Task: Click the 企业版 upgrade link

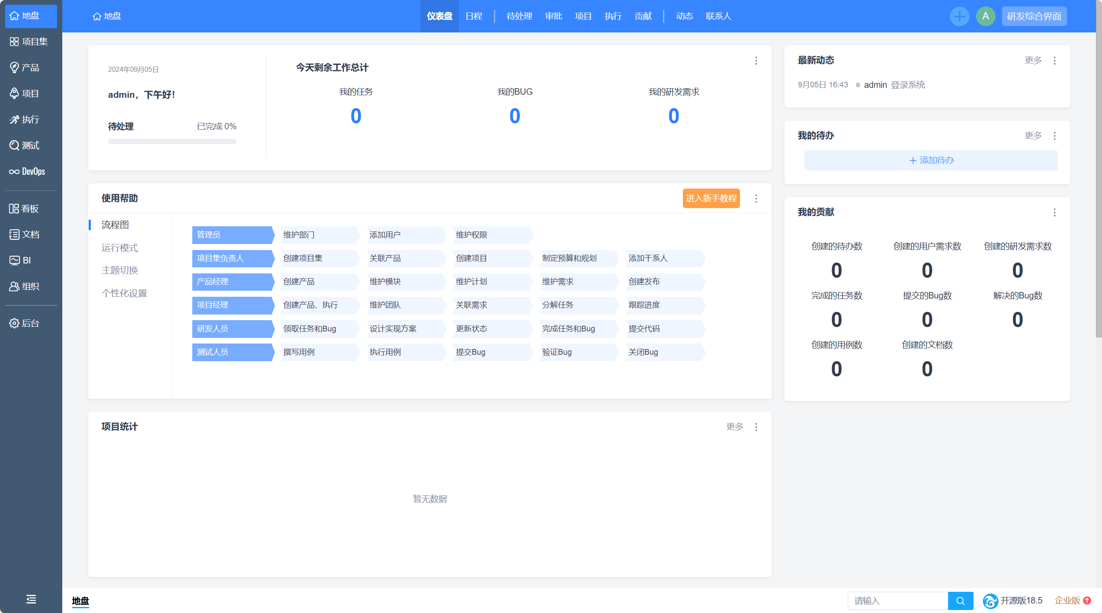Action: point(1073,601)
